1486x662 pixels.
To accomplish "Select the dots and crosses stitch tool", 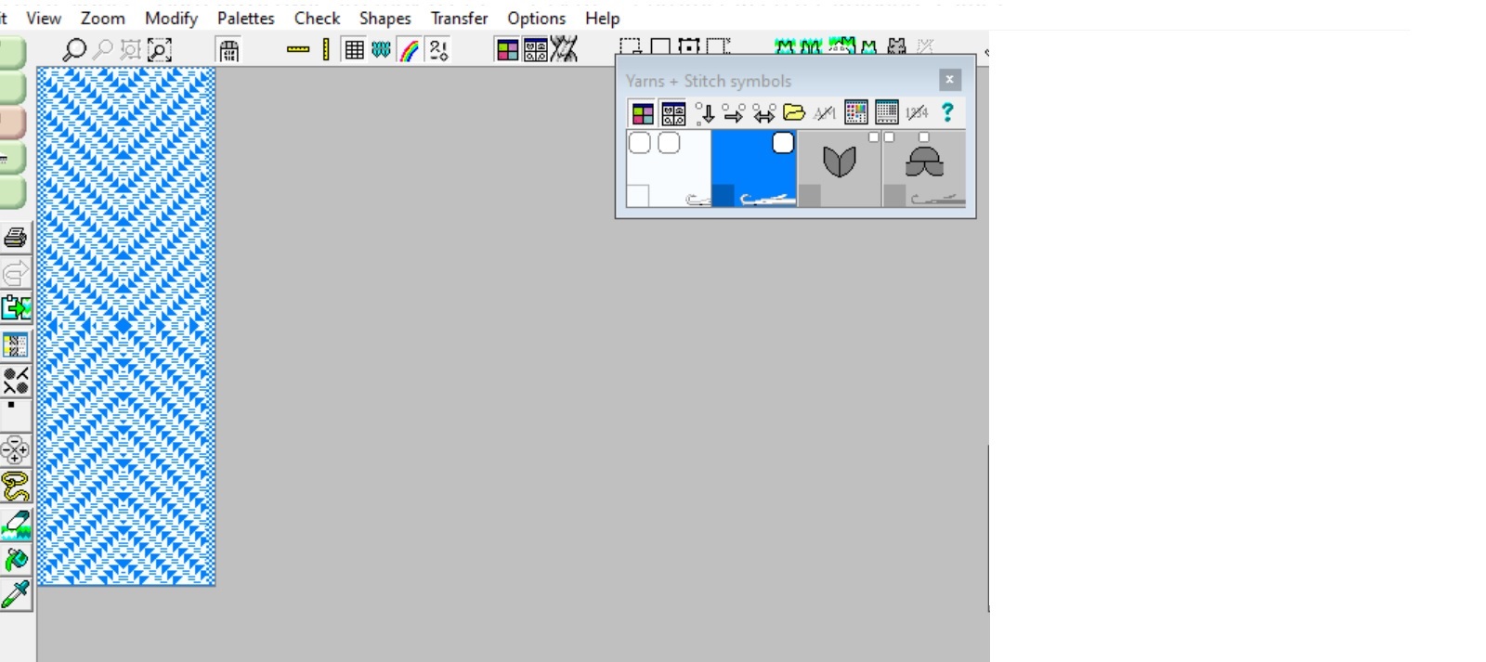I will coord(15,380).
